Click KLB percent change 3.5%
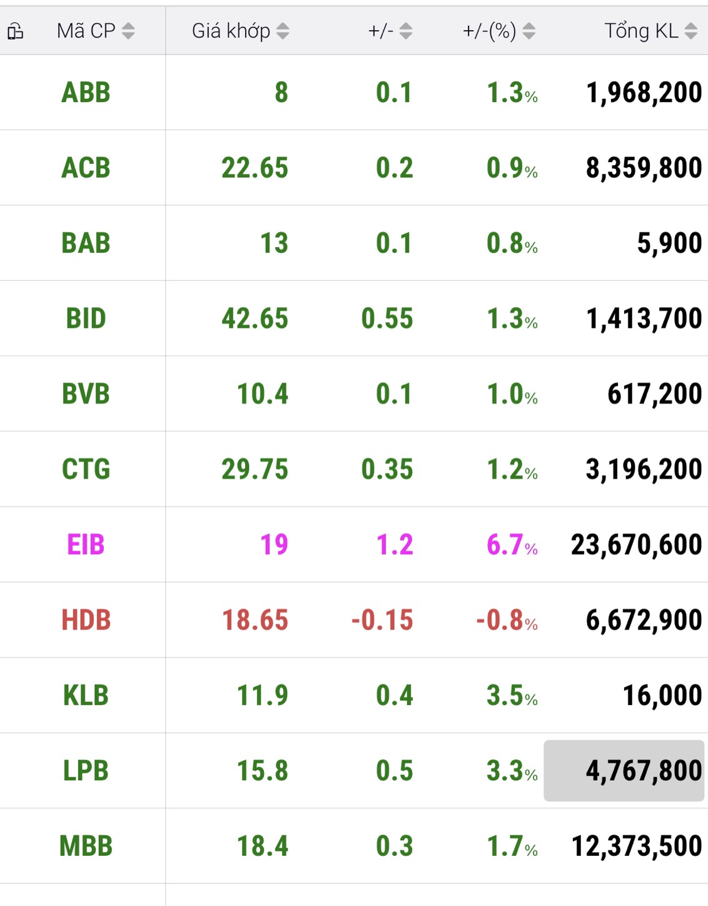Screen dimensions: 708x906 (512, 696)
